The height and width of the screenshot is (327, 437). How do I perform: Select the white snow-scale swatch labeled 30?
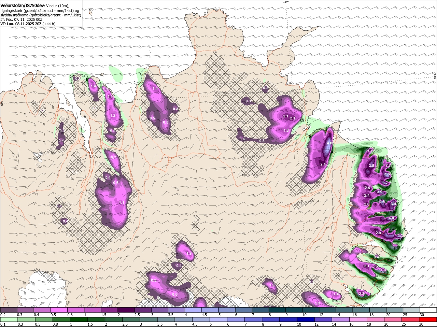pos(428,310)
